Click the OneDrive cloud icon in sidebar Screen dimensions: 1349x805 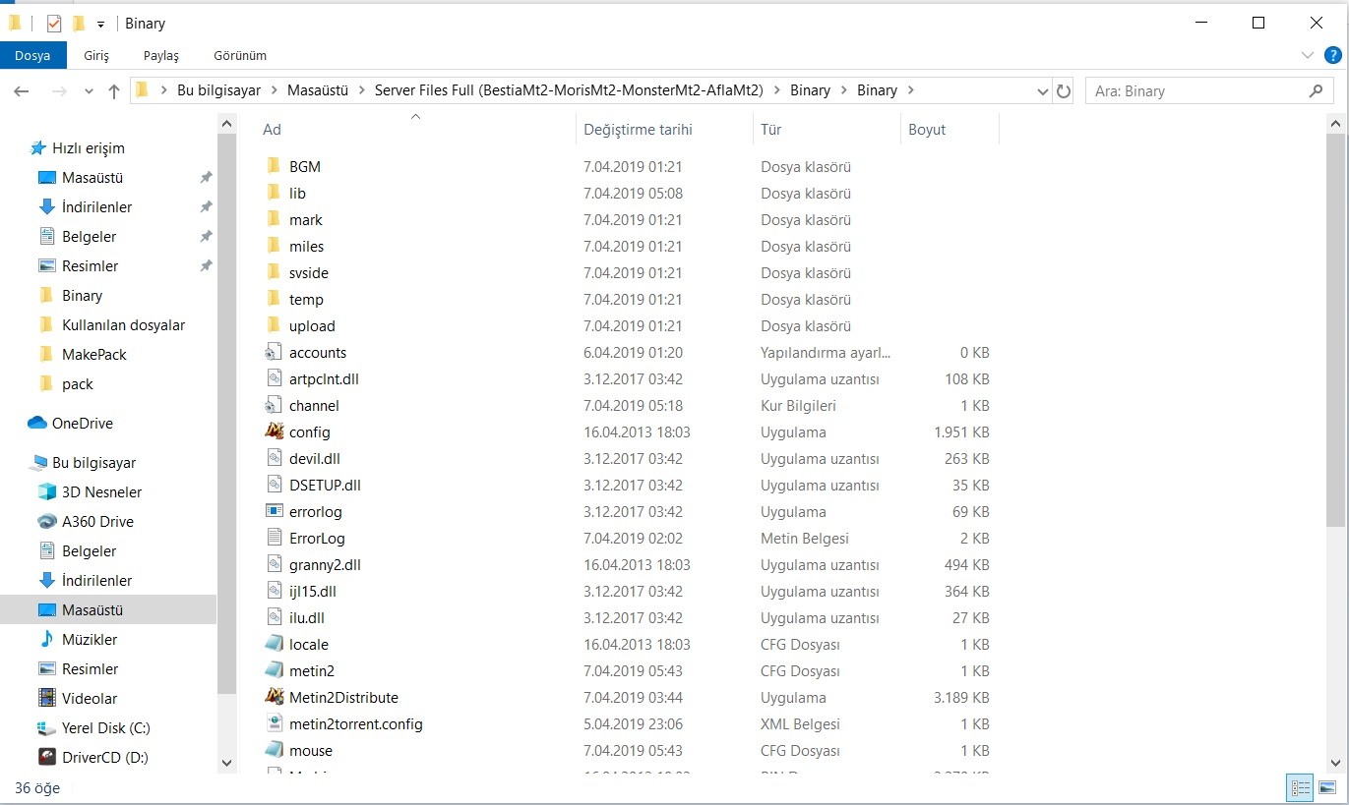click(x=37, y=423)
